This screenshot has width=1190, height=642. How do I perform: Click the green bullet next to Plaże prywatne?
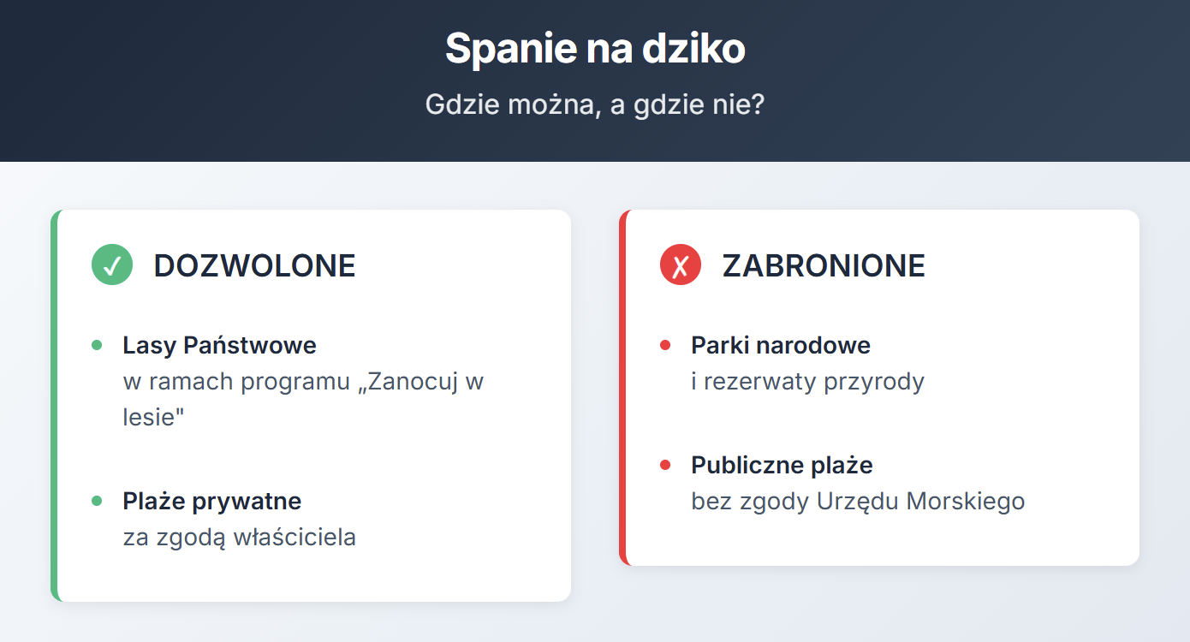[97, 500]
